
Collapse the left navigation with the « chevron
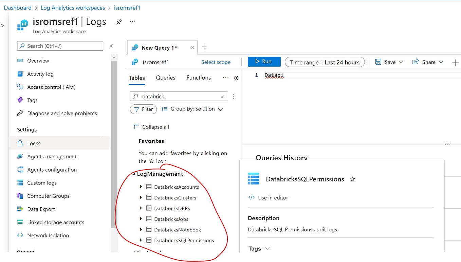pyautogui.click(x=111, y=46)
